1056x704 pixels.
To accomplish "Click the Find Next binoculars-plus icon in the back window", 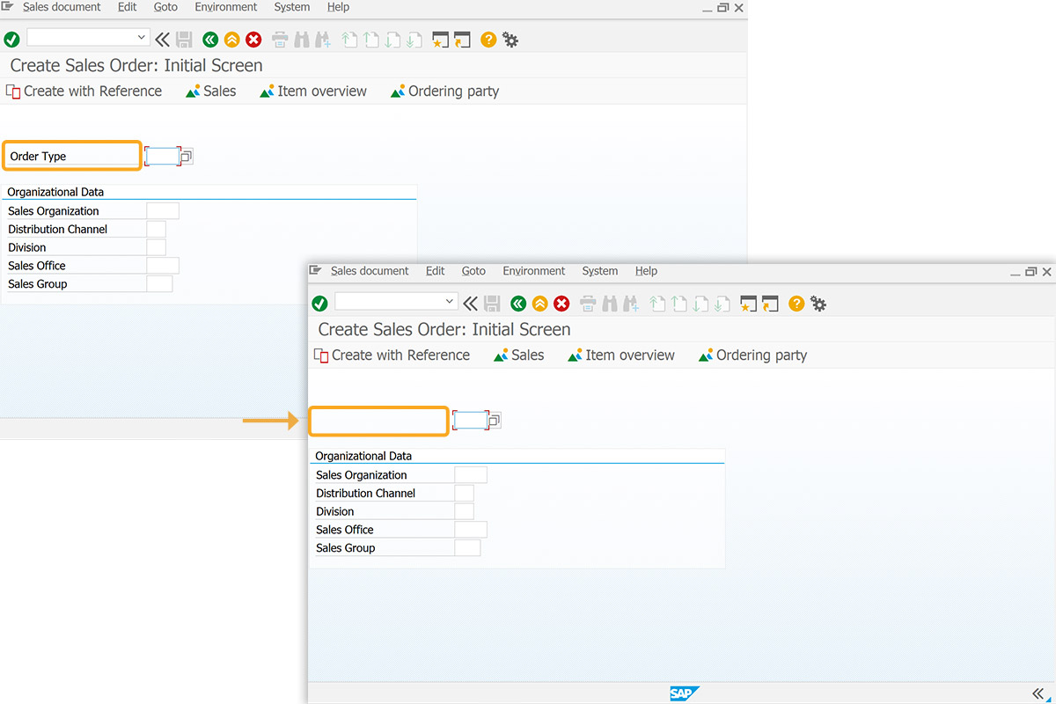I will (323, 39).
